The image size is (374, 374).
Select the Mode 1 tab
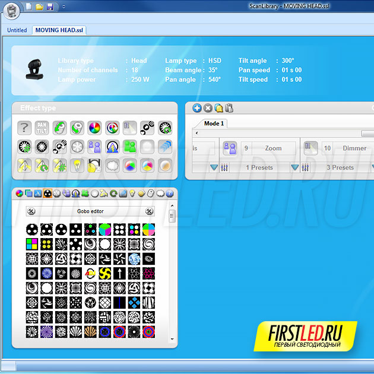[x=214, y=123]
